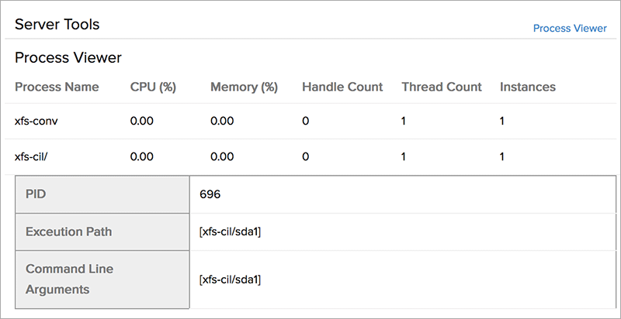Viewport: 621px width, 319px height.
Task: Expand the xfs-conv process row
Action: pos(37,121)
